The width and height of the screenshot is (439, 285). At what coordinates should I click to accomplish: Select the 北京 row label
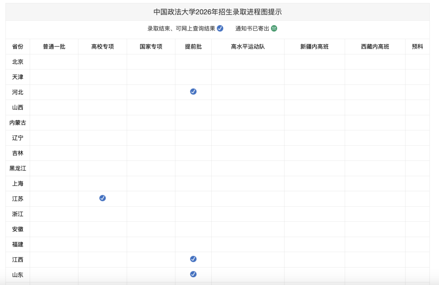pos(17,62)
